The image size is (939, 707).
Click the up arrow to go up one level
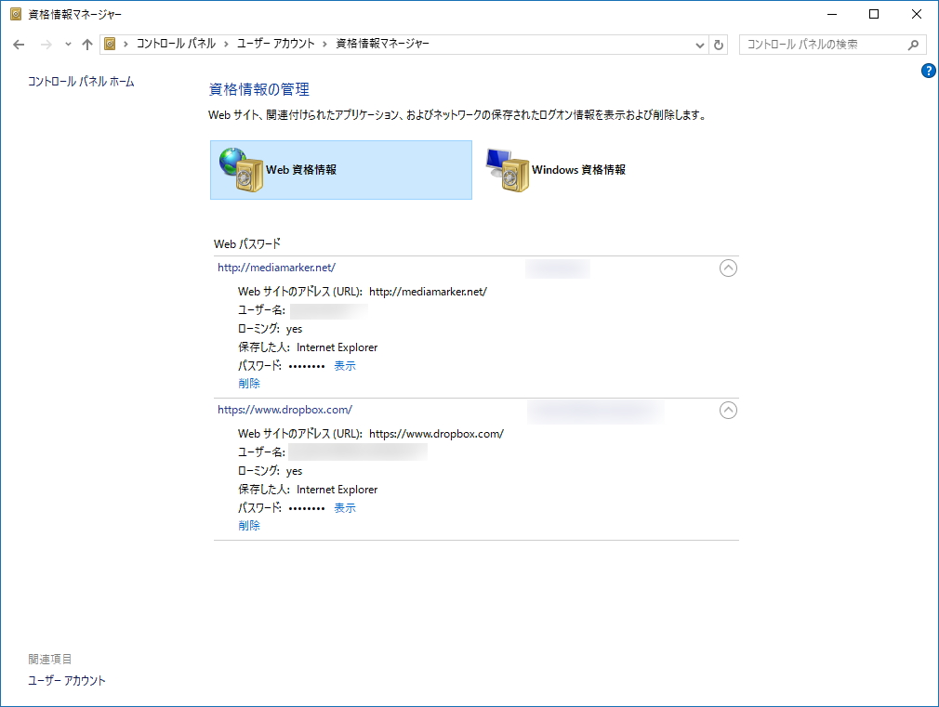point(86,44)
